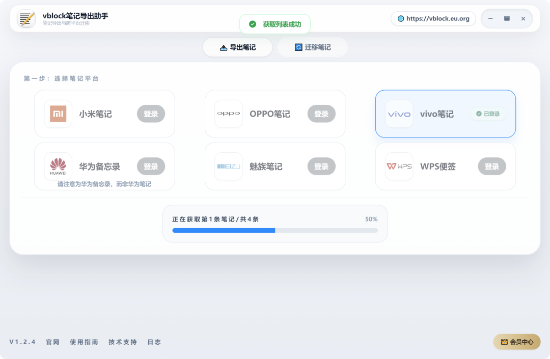Image resolution: width=550 pixels, height=359 pixels.
Task: Click the WPS便签 platform name
Action: click(438, 167)
